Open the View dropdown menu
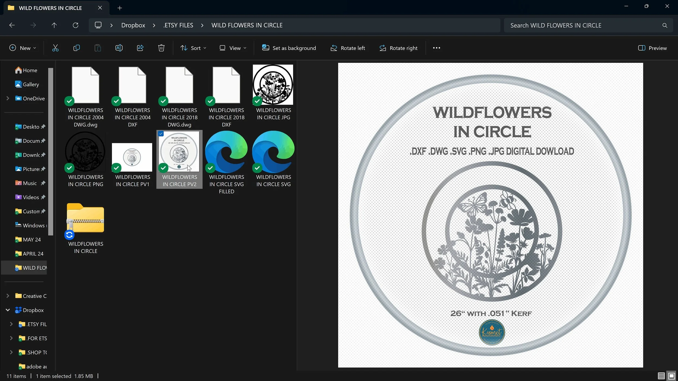678x381 pixels. click(233, 48)
